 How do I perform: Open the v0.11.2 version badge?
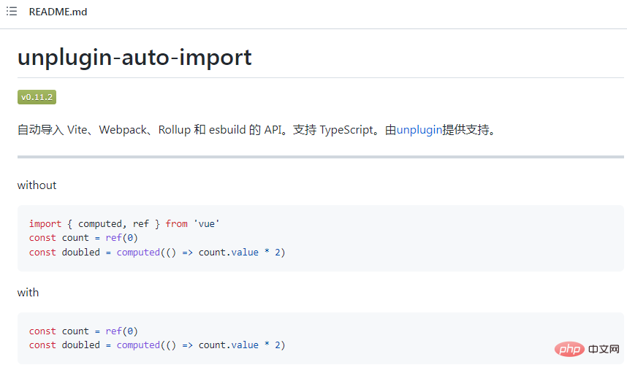37,97
